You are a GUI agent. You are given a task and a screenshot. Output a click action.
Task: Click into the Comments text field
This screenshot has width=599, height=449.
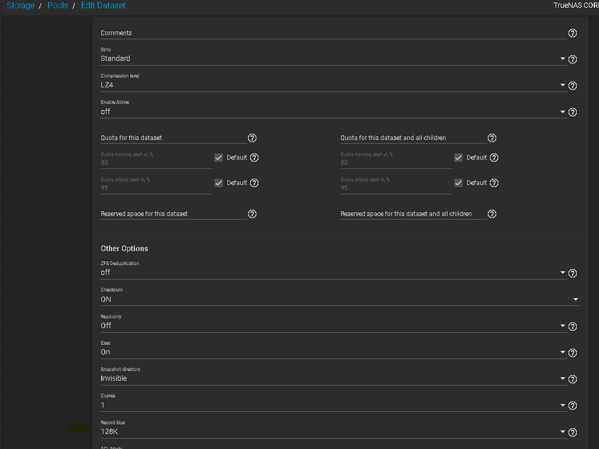[331, 33]
